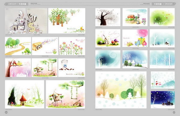Open the blue winter forest with green pines

click(135, 59)
